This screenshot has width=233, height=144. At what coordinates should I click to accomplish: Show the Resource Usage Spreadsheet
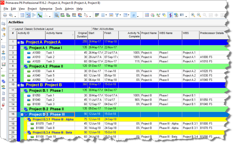[74, 15]
